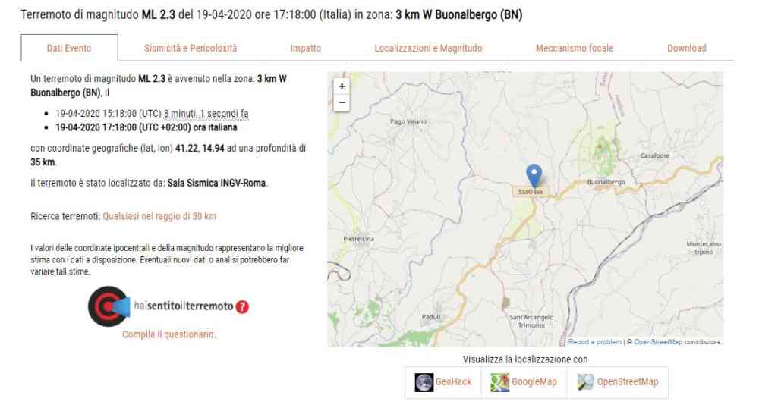Open the Impatto tab

click(x=305, y=48)
